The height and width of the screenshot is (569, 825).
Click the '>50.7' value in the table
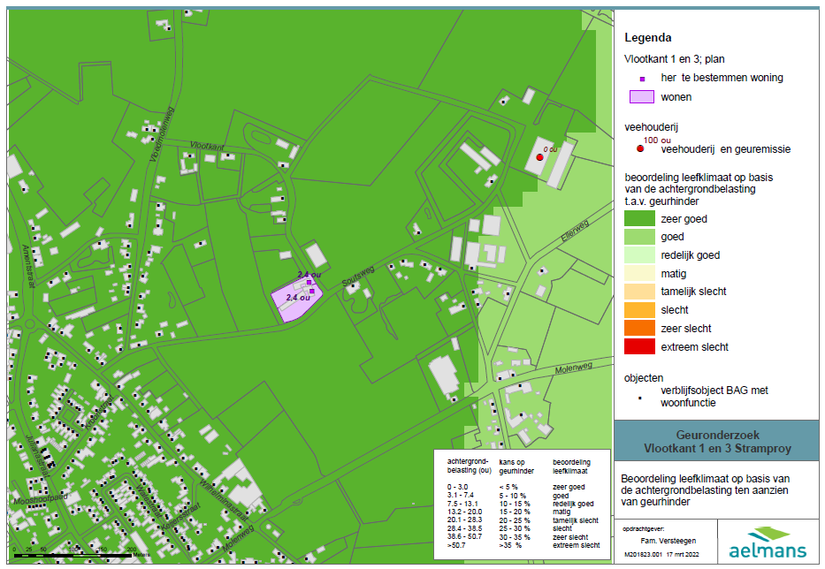[456, 545]
